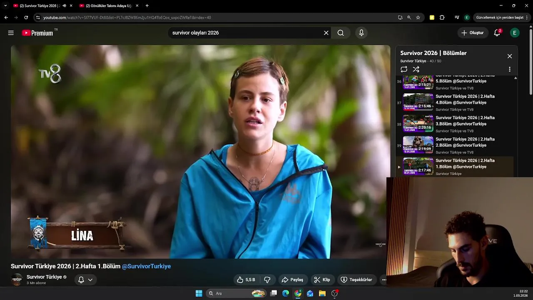Share the video with Paylaş

click(292, 280)
